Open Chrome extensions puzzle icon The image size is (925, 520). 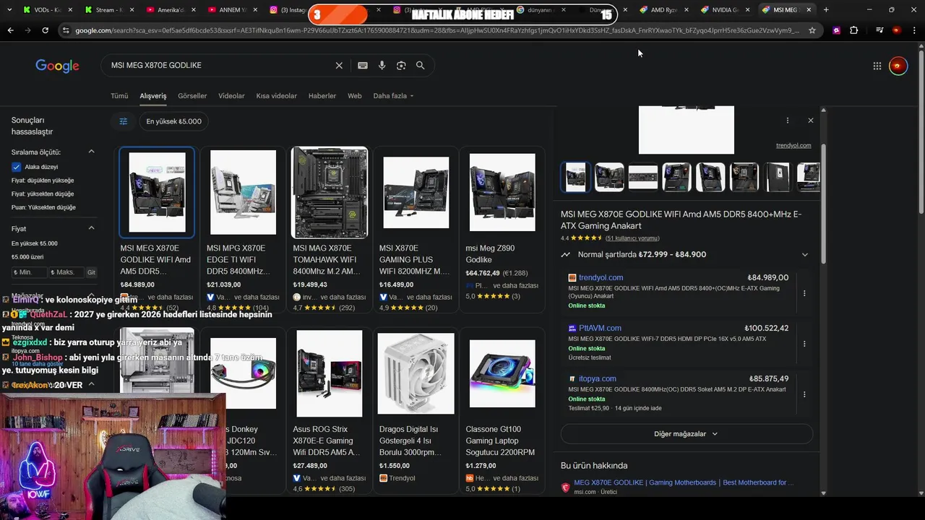[854, 30]
